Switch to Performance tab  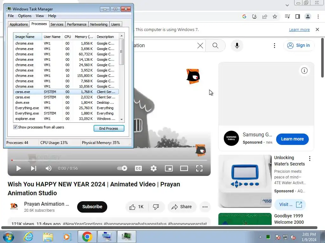click(77, 24)
